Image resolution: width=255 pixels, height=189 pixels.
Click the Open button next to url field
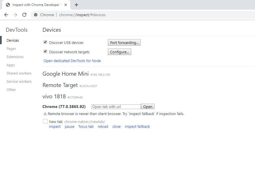tap(148, 107)
